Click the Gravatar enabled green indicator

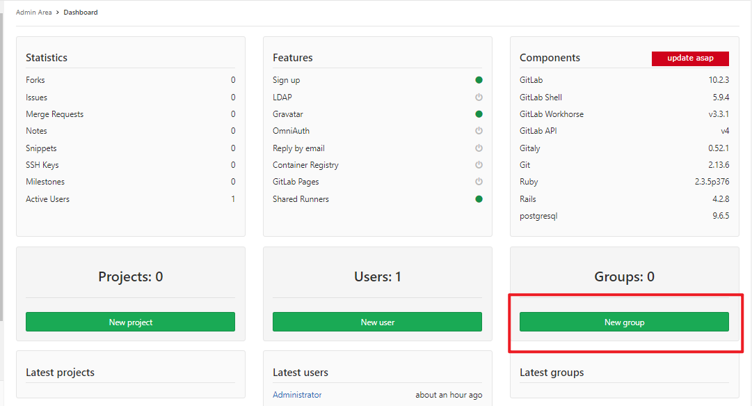click(x=479, y=114)
